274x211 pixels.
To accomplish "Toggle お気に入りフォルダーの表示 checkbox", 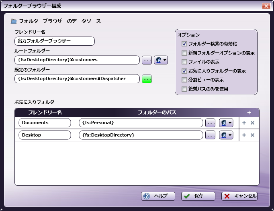I will click(x=184, y=71).
